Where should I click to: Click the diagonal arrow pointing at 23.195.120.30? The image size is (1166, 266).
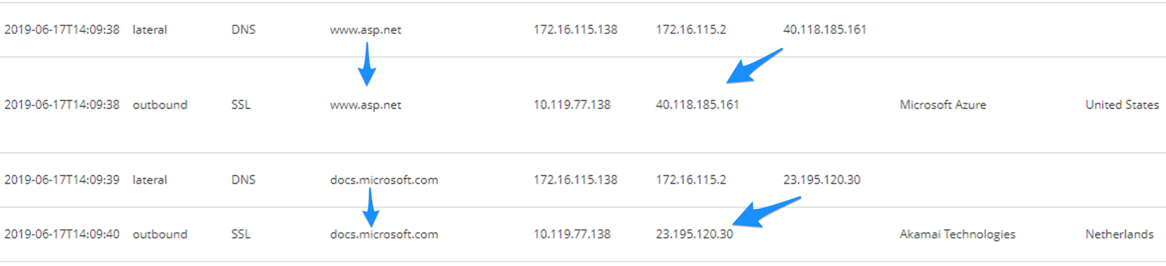(765, 211)
